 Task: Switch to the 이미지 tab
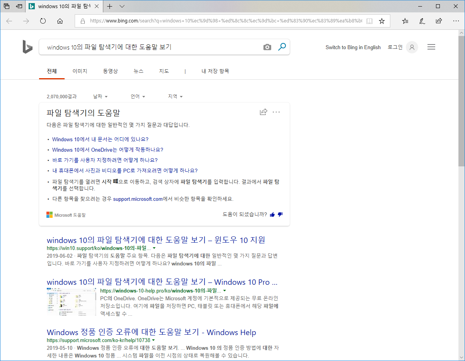[80, 71]
